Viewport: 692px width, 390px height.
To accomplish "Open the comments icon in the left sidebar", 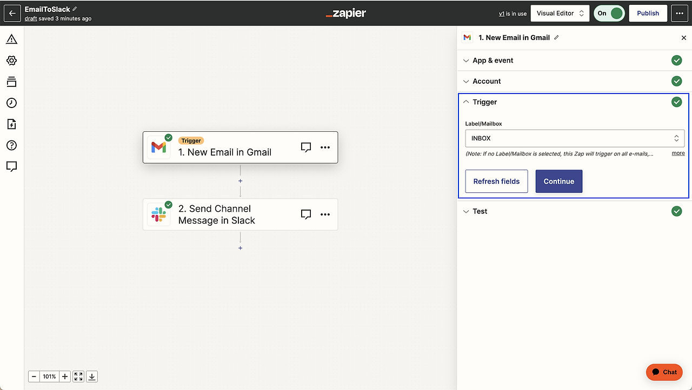I will tap(11, 166).
